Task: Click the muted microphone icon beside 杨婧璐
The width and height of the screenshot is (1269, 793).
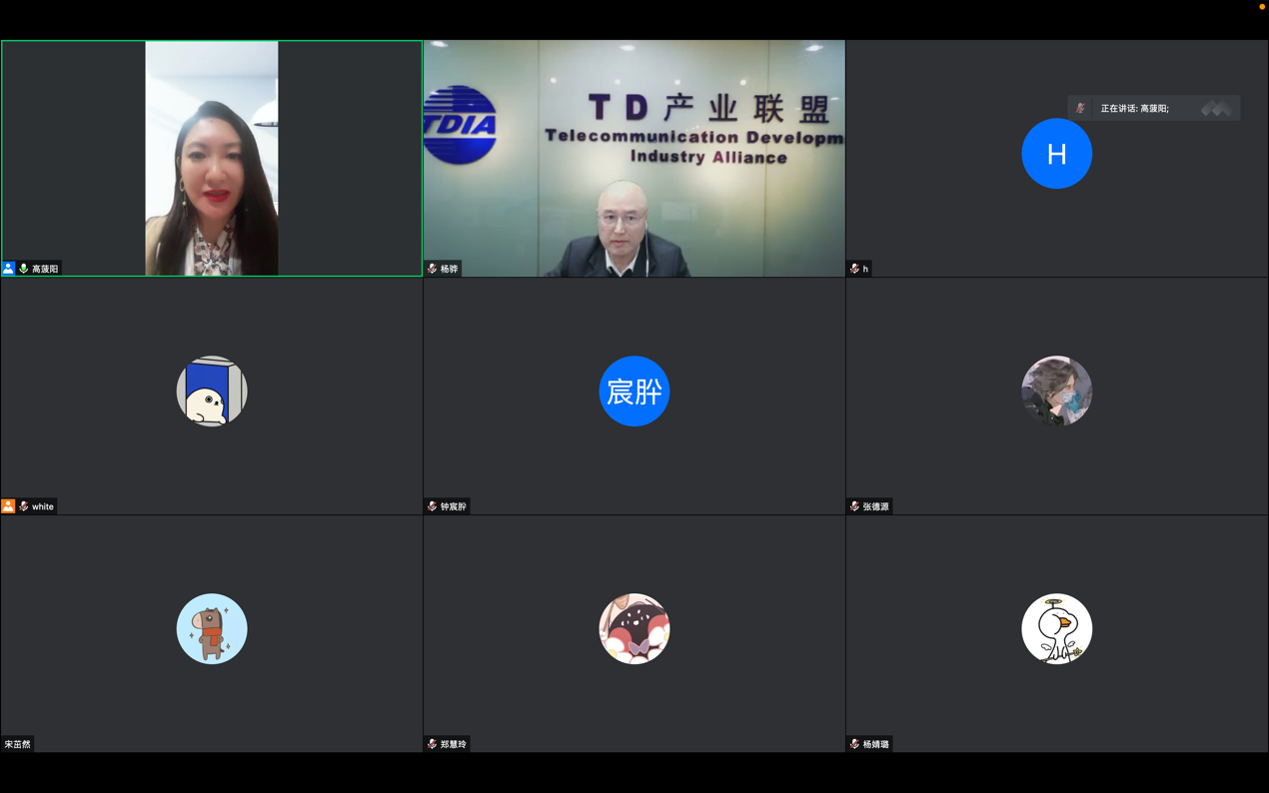Action: click(854, 744)
